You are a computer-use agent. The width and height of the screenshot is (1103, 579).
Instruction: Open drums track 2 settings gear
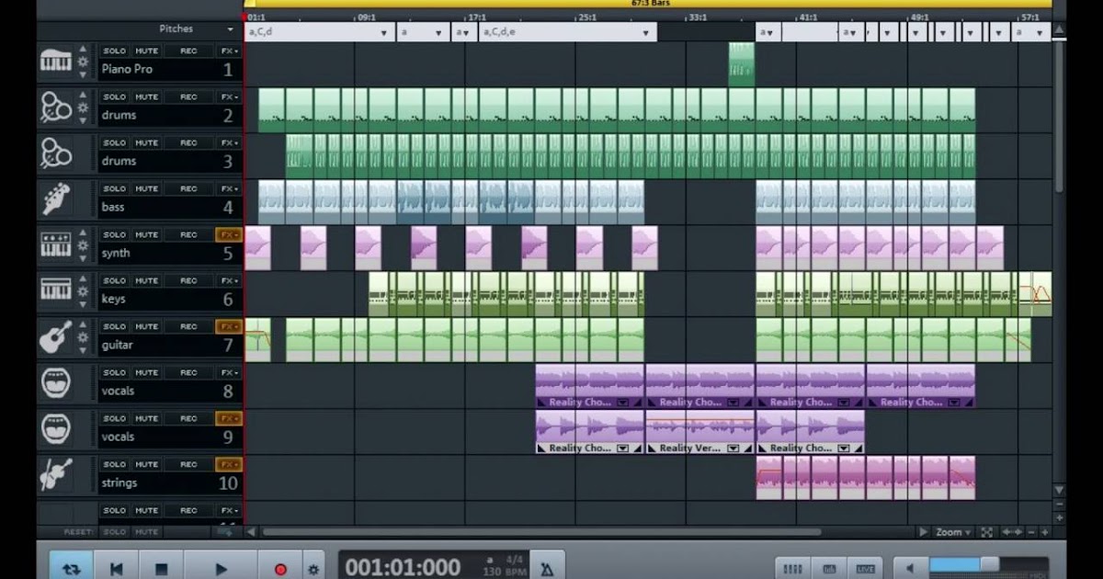[x=83, y=108]
